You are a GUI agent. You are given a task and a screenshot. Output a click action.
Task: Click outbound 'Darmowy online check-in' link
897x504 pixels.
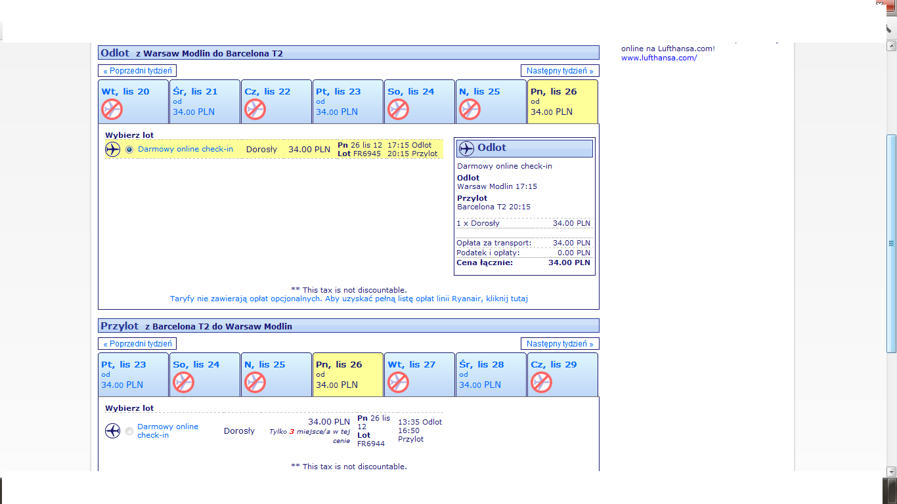(186, 149)
